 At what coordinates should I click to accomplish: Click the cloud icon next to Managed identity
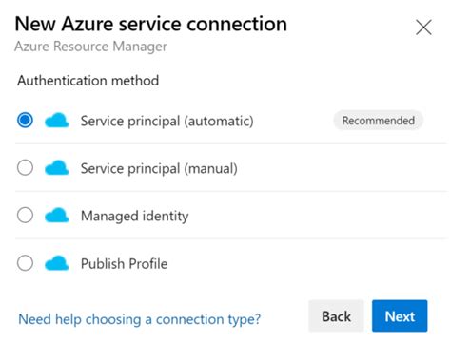pyautogui.click(x=57, y=216)
